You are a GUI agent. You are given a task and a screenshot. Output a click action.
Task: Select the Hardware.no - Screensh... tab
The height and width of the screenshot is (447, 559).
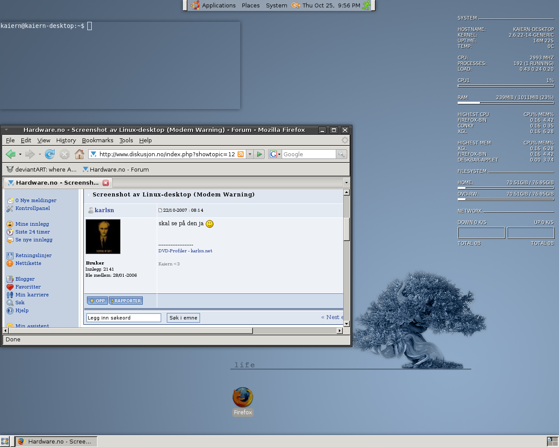57,182
